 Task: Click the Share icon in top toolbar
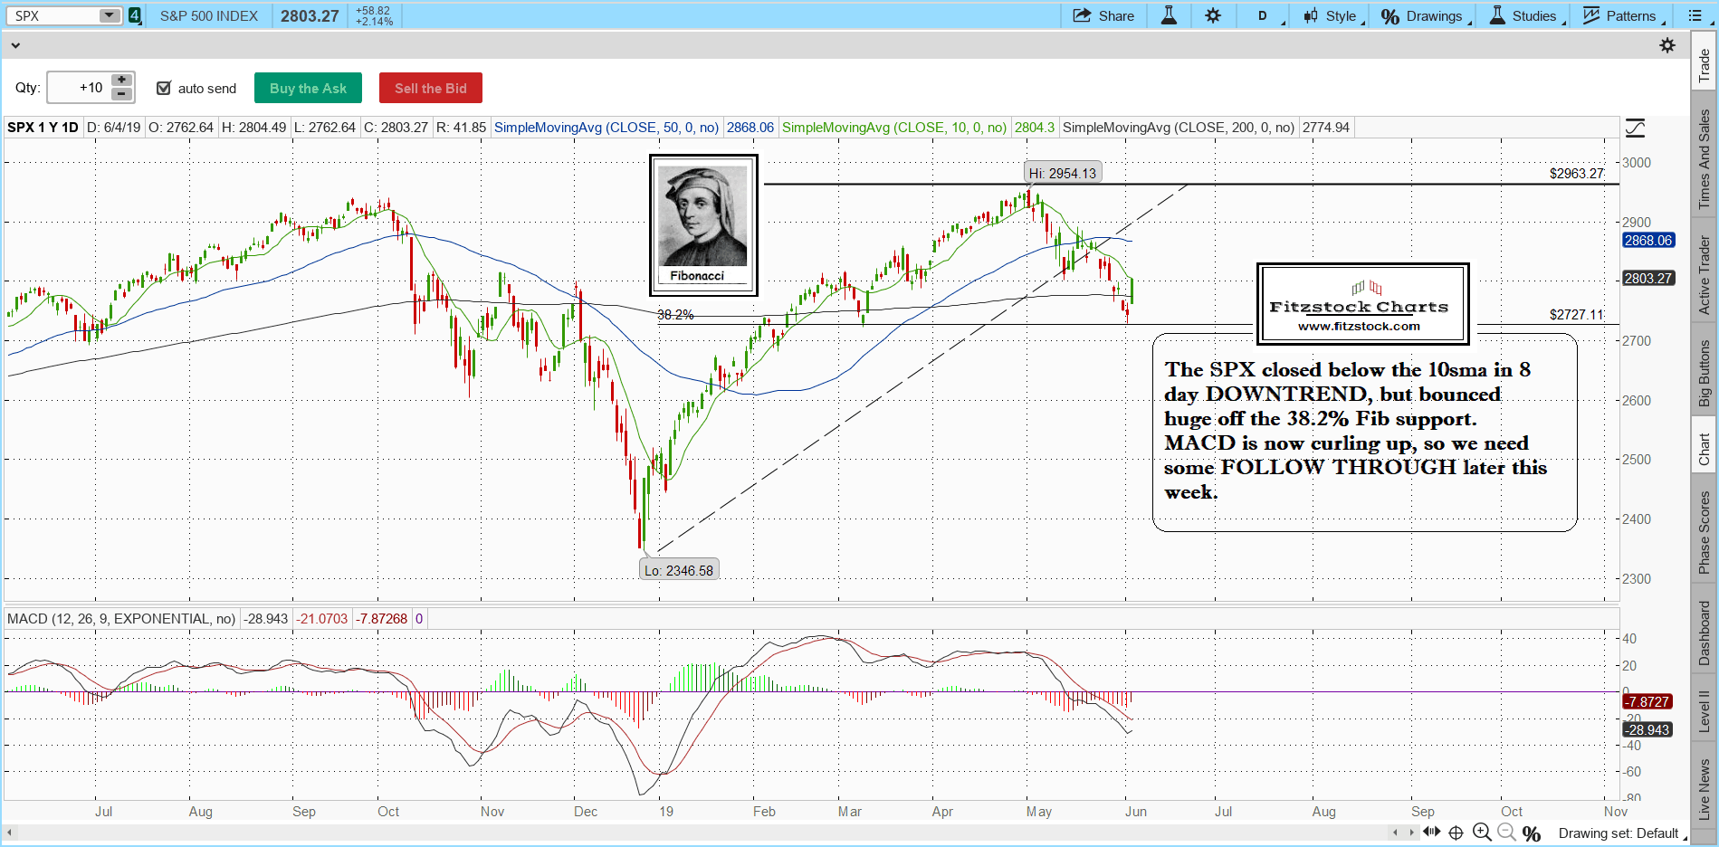pos(1103,15)
